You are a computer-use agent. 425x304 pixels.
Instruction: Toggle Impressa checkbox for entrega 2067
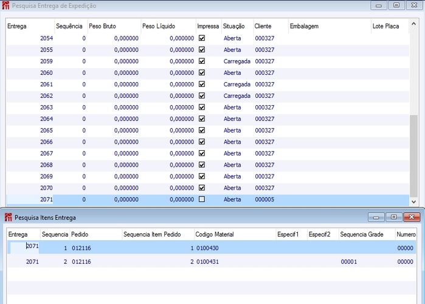[202, 153]
